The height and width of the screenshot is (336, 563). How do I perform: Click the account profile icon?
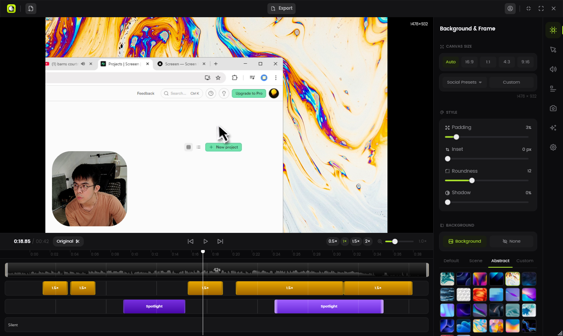coord(510,8)
